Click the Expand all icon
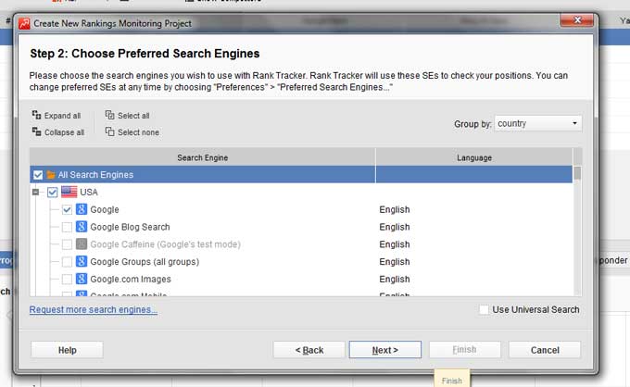This screenshot has width=630, height=387. coord(36,116)
